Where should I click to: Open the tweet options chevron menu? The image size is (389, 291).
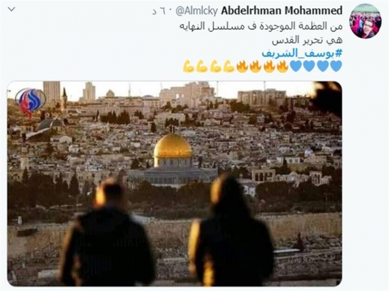pos(12,9)
